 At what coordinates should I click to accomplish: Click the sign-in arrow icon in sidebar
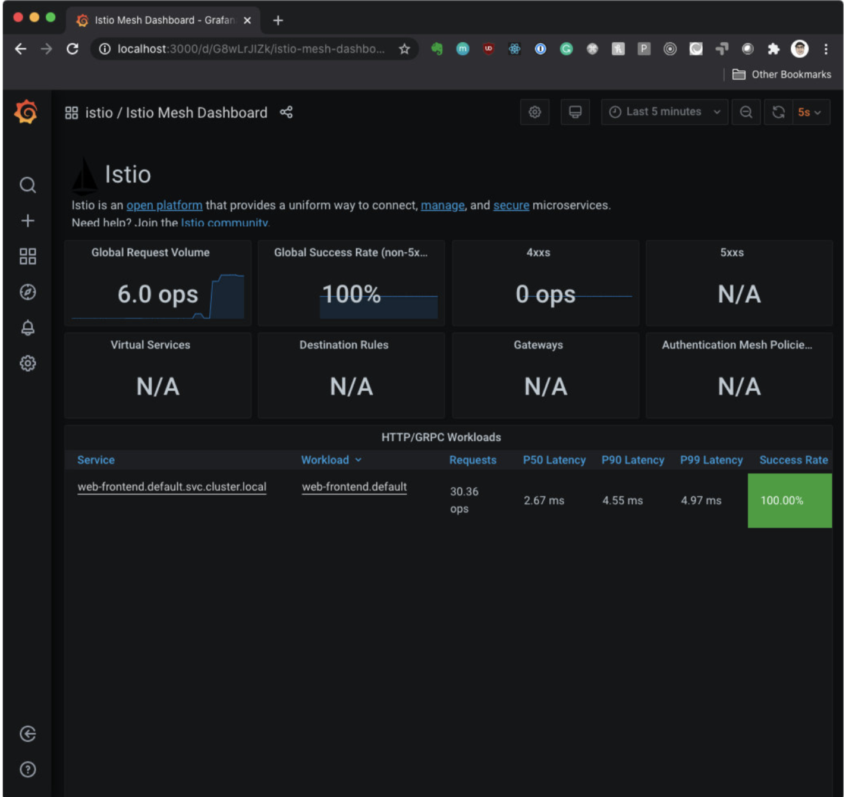[x=27, y=734]
